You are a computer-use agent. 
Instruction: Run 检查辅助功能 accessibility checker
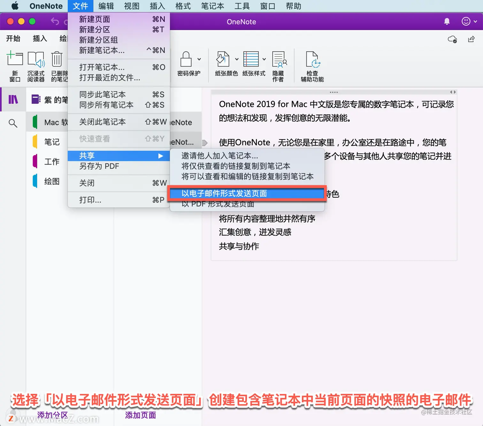pos(312,66)
